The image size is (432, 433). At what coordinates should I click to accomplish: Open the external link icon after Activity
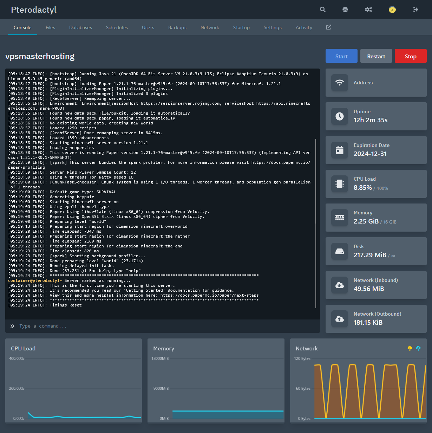[x=329, y=27]
